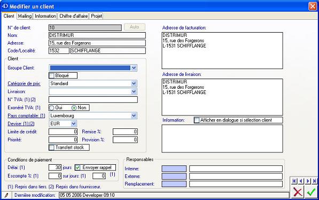Click the Adresse field

point(97,43)
